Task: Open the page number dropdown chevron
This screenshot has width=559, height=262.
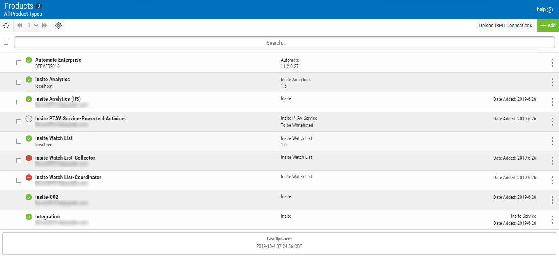Action: 36,26
